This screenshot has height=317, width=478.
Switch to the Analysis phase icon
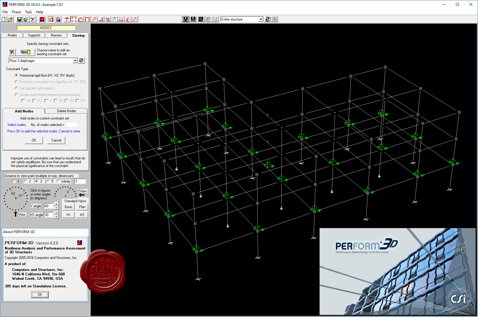tap(58, 19)
